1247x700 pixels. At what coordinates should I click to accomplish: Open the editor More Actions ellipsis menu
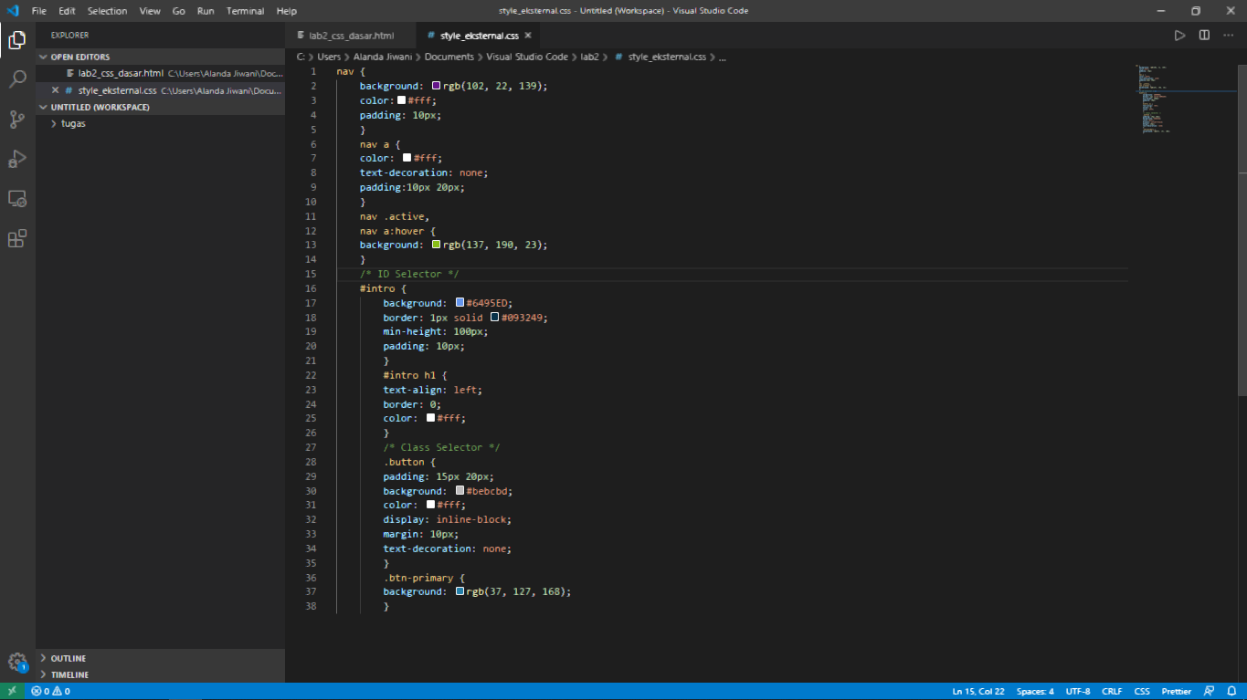click(x=1228, y=36)
